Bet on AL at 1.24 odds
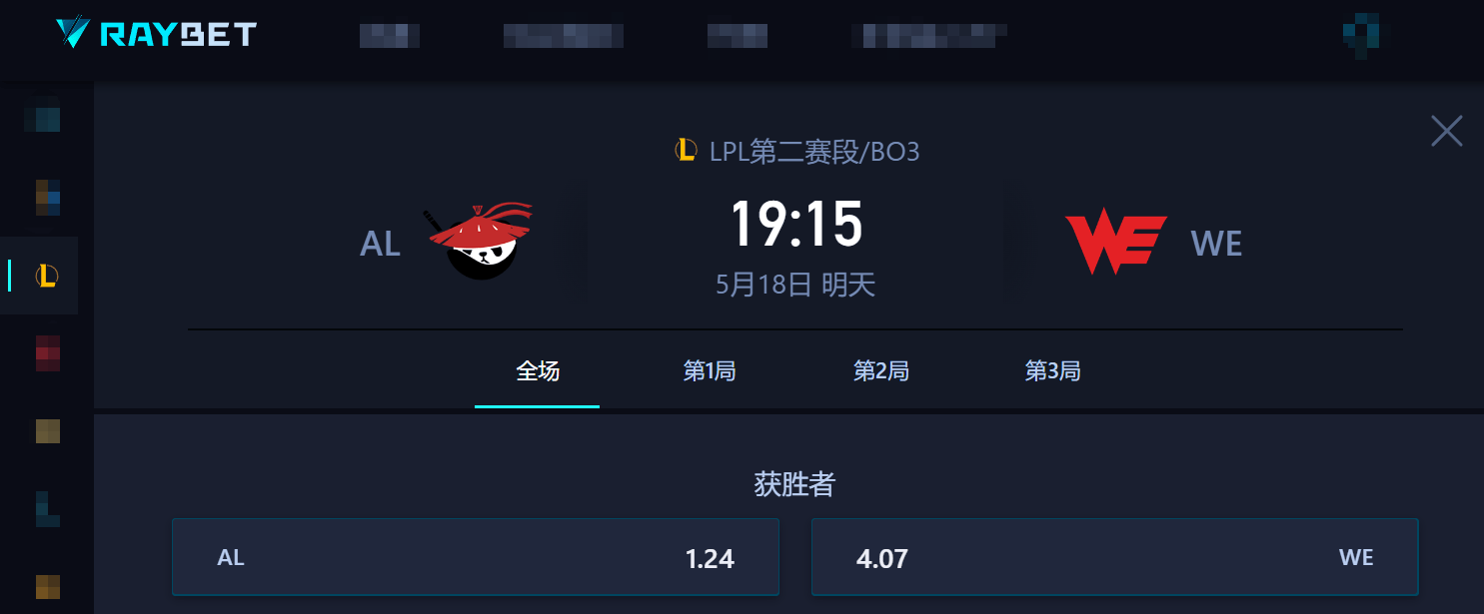 tap(476, 557)
